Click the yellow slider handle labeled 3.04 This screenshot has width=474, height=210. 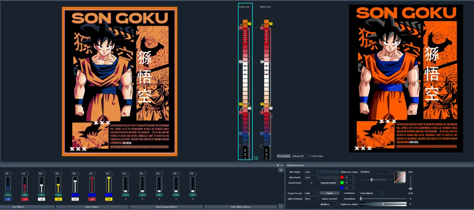click(109, 178)
